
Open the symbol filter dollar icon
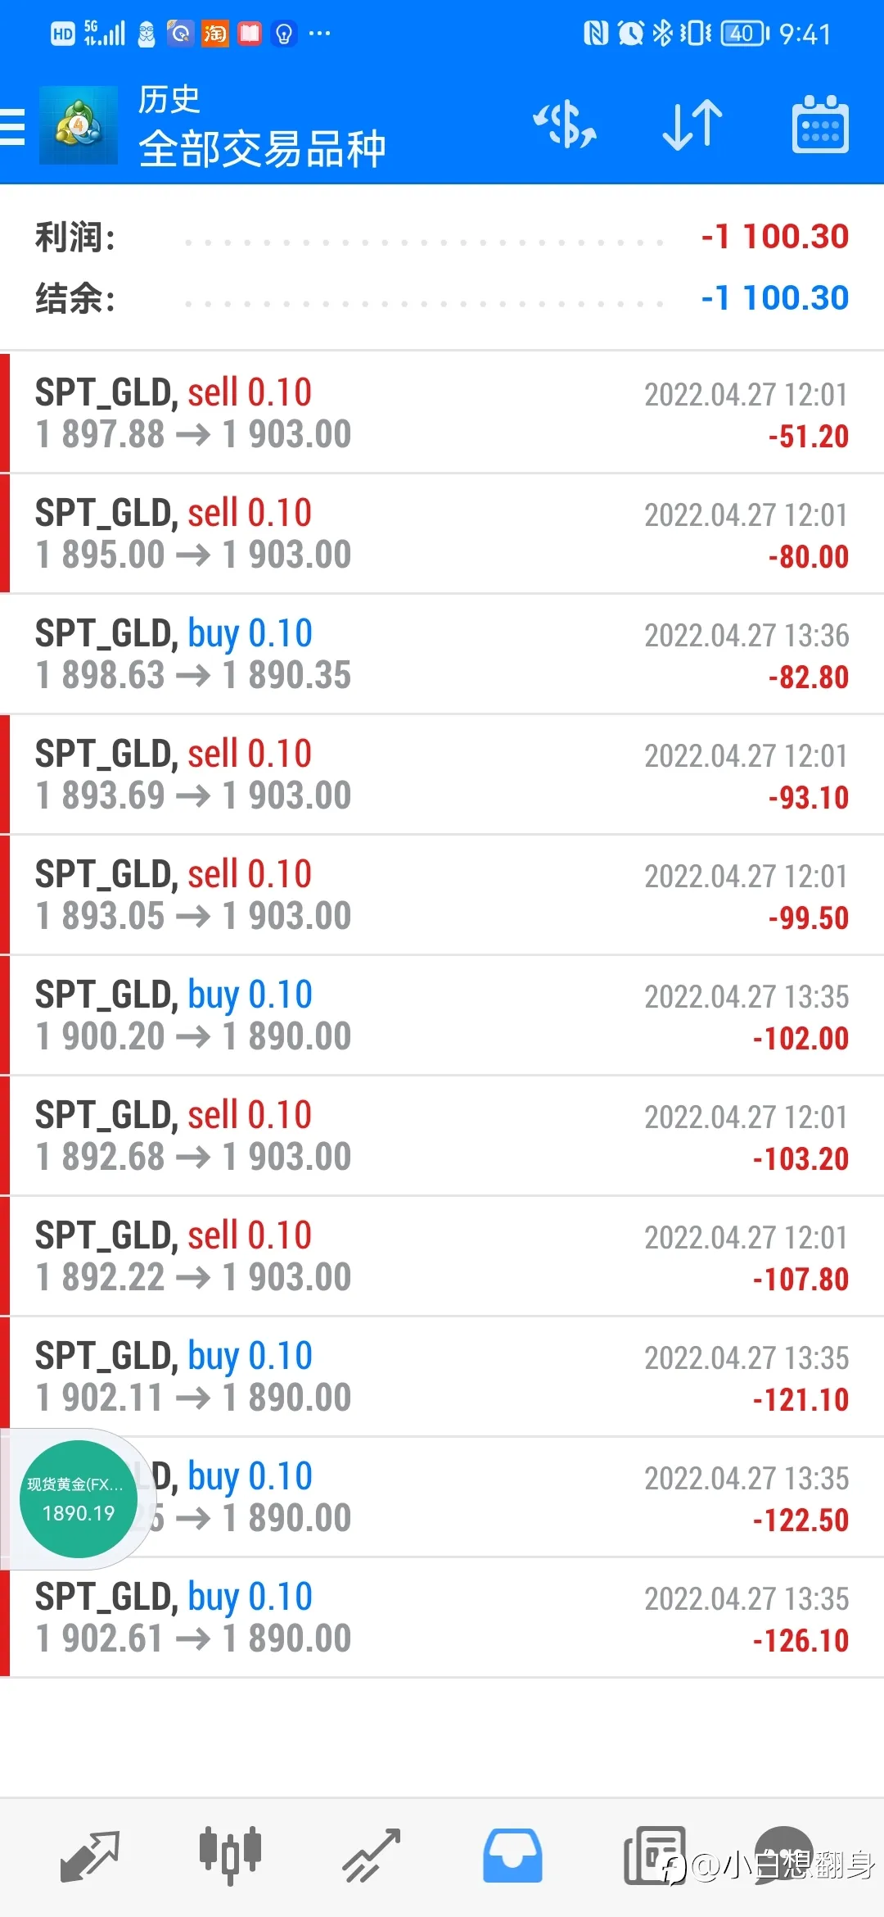coord(565,125)
